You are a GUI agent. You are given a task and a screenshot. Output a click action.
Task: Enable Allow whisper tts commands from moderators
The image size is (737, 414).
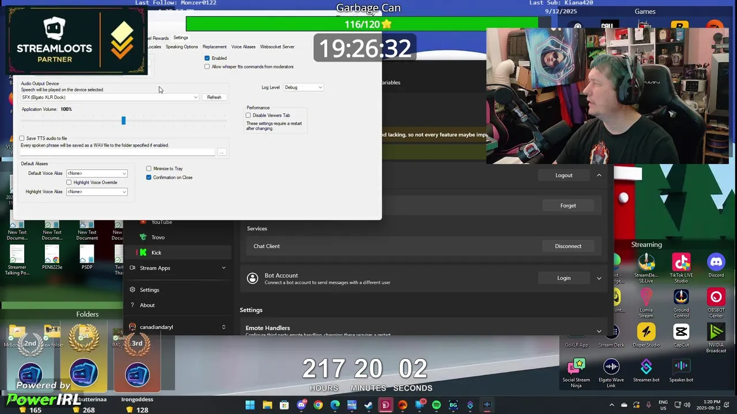point(207,67)
